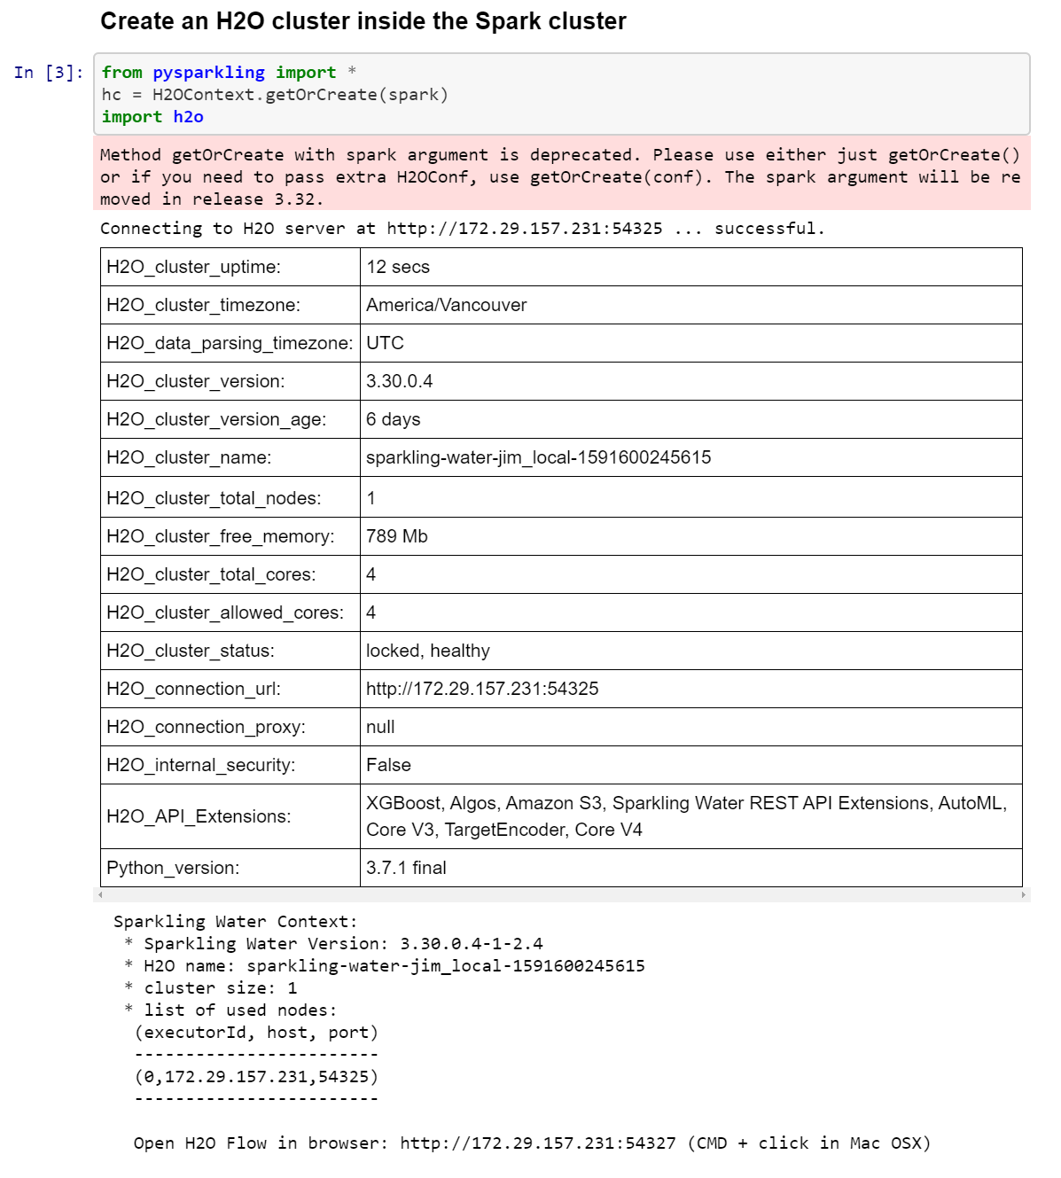Click the H2OContext.getOrCreate code line
Image resolution: width=1061 pixels, height=1178 pixels.
coord(275,94)
